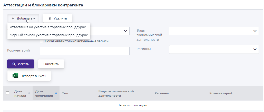Screen dimensions: 264x112
Task: Click the Удалить button label
Action: click(60, 18)
